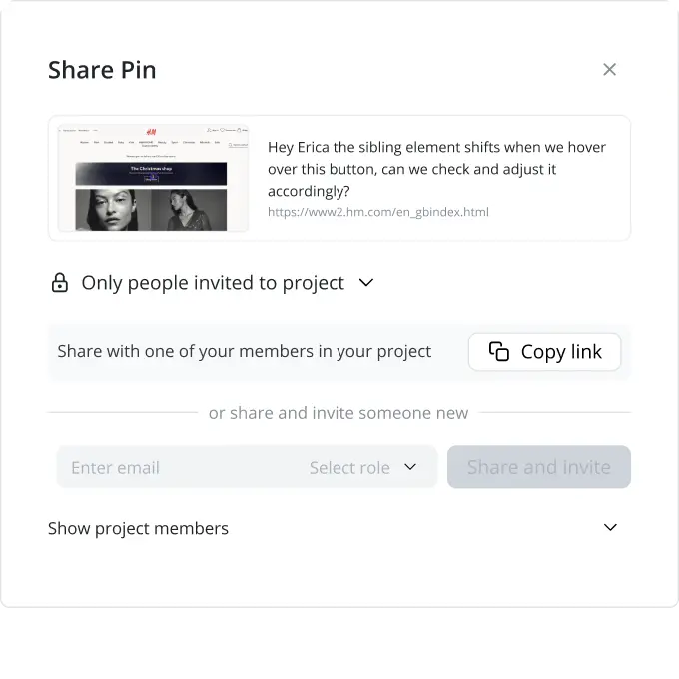Click 'Share with one of your members' text
This screenshot has height=679, width=679.
(245, 351)
